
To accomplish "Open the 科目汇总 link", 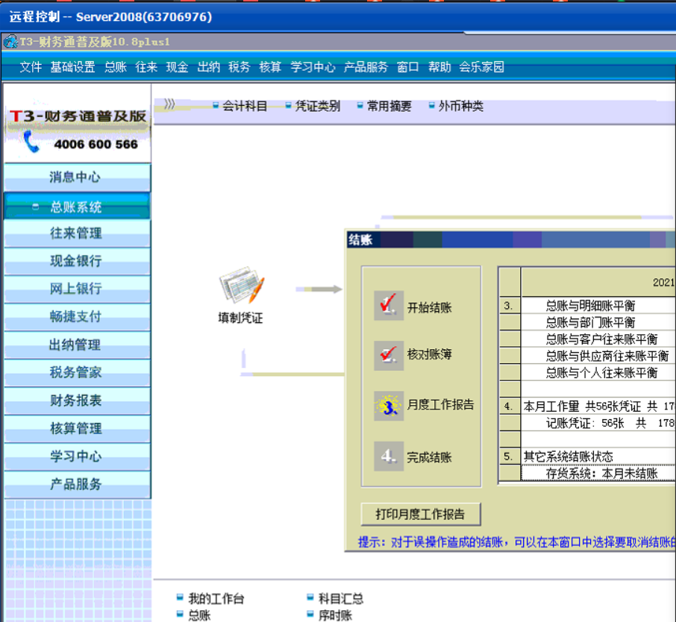I will tap(341, 598).
